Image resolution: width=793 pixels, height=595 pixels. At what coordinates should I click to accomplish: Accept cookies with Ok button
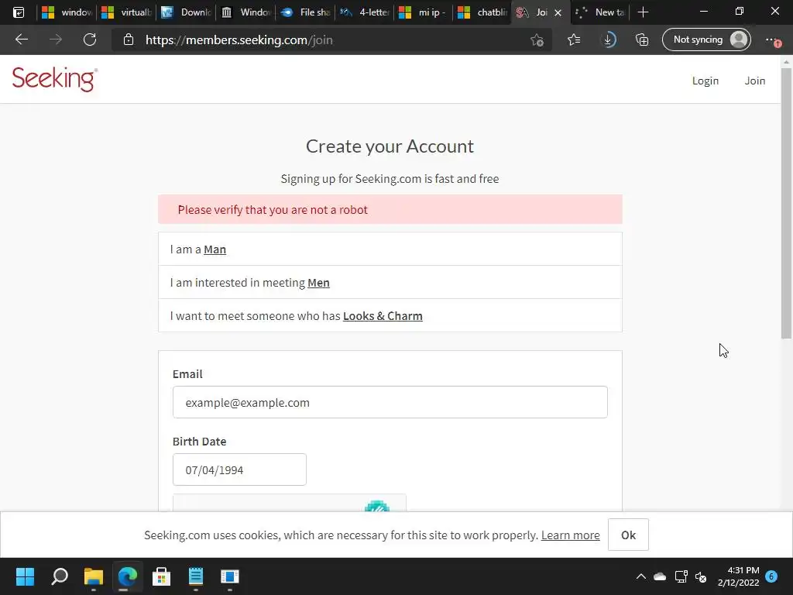628,535
